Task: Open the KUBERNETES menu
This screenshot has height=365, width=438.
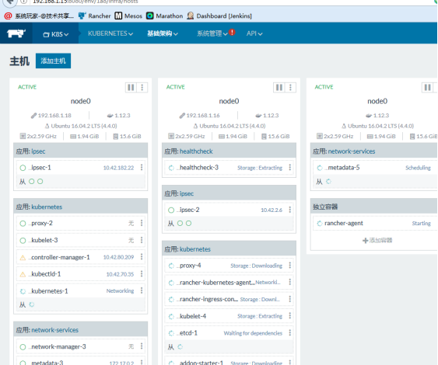Action: tap(110, 33)
